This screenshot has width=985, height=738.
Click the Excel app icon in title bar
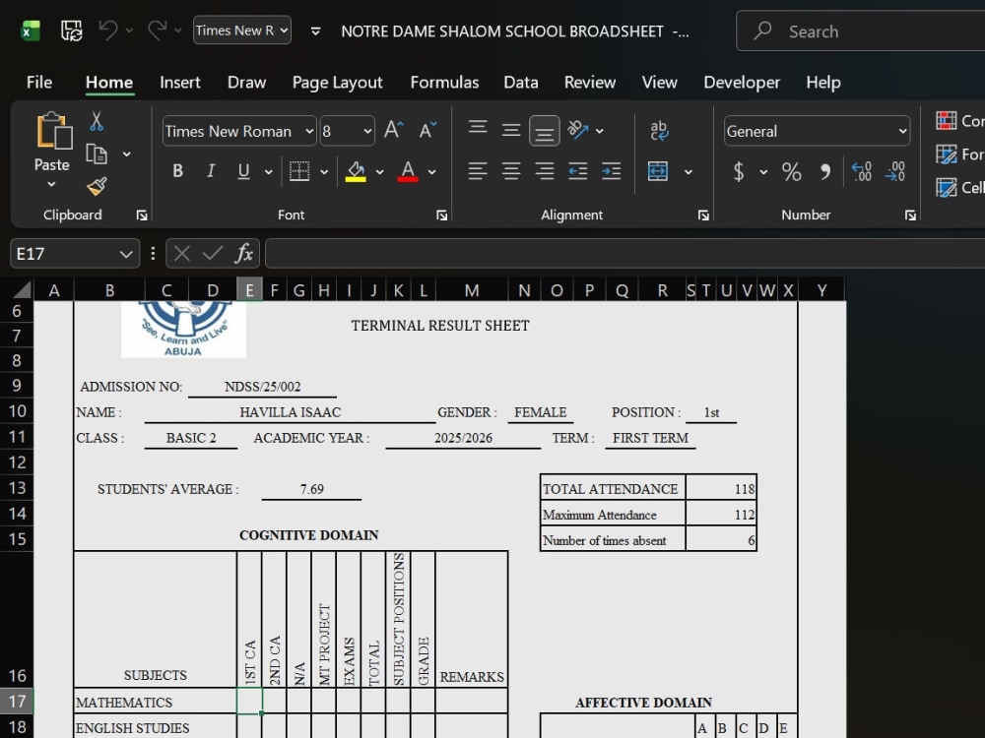tap(30, 31)
